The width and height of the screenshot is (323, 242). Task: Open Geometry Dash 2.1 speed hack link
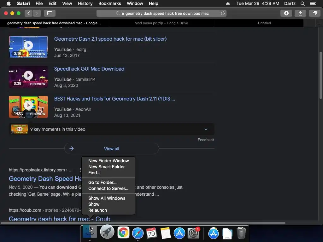click(110, 39)
